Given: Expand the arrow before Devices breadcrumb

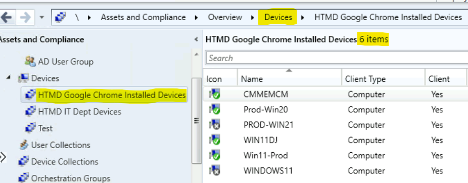Looking at the screenshot, I should pos(253,18).
